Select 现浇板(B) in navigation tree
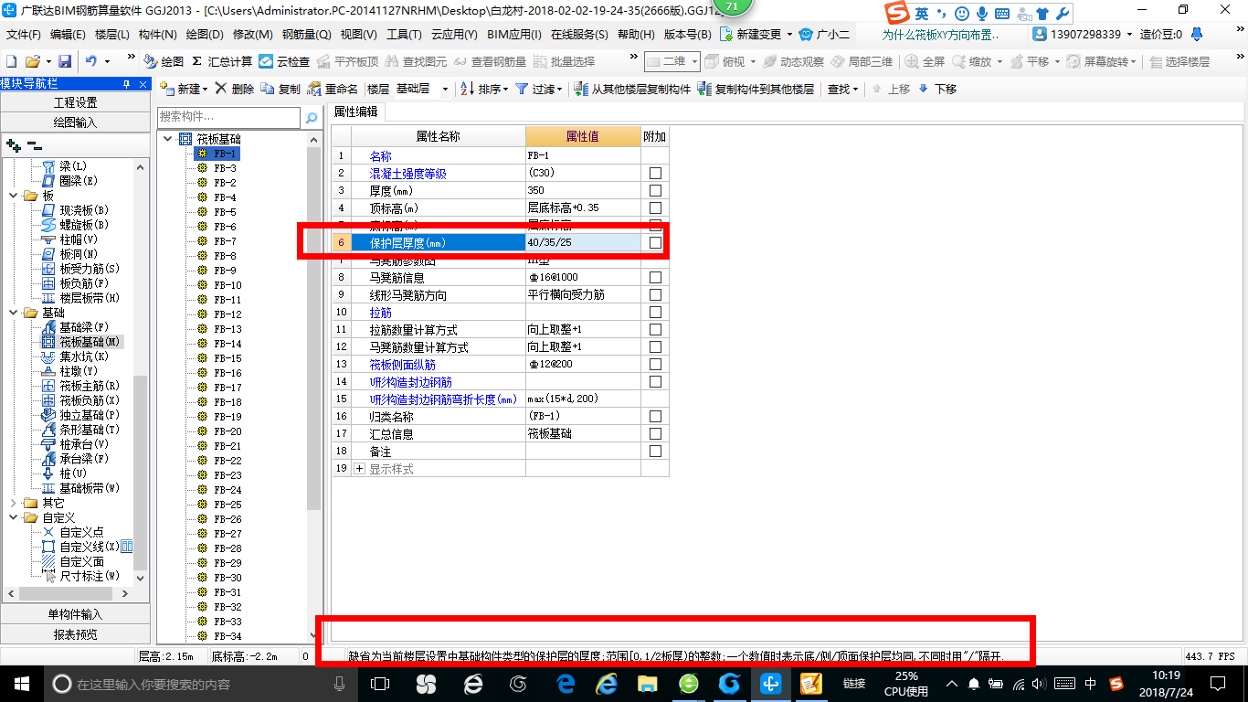The width and height of the screenshot is (1248, 702). [x=83, y=210]
